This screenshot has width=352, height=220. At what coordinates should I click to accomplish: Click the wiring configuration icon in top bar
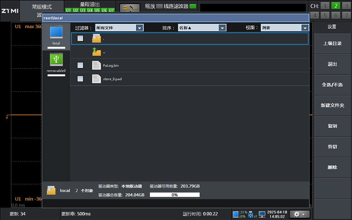tap(130, 7)
